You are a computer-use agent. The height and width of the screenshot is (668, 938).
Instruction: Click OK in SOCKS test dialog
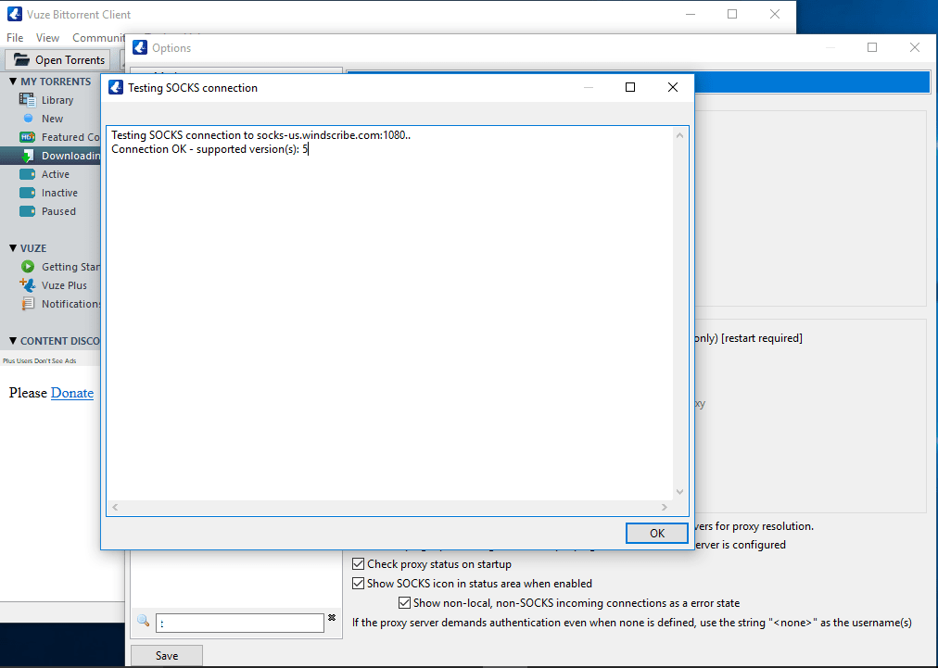(657, 533)
